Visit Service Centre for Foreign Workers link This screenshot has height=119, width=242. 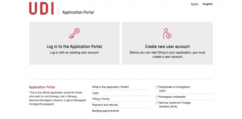[175, 105]
